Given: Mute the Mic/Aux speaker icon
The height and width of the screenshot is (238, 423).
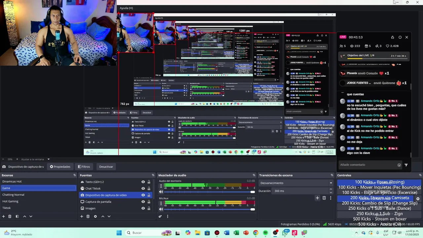Looking at the screenshot, I should pyautogui.click(x=161, y=209).
